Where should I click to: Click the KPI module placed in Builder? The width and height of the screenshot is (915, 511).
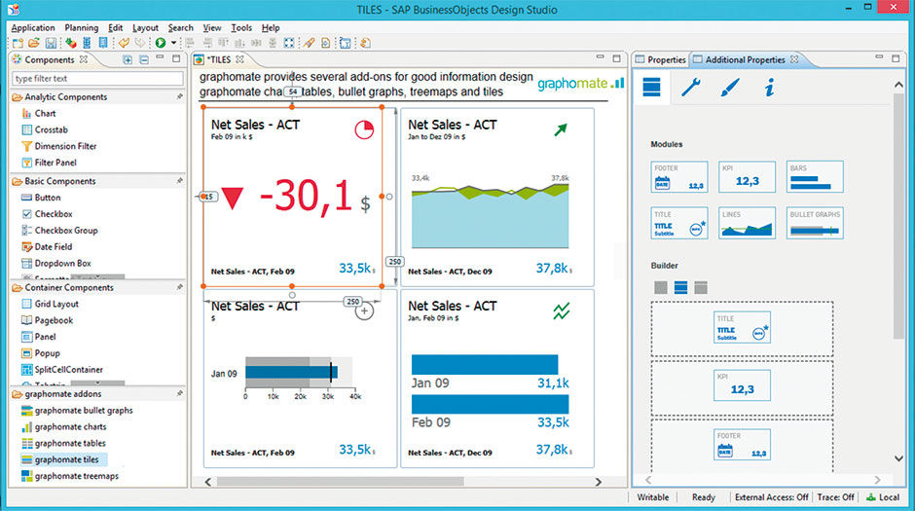[742, 385]
